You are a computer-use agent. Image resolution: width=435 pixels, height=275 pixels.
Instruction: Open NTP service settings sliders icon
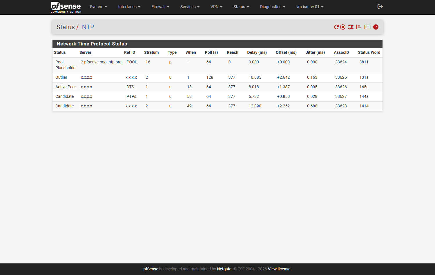[351, 27]
